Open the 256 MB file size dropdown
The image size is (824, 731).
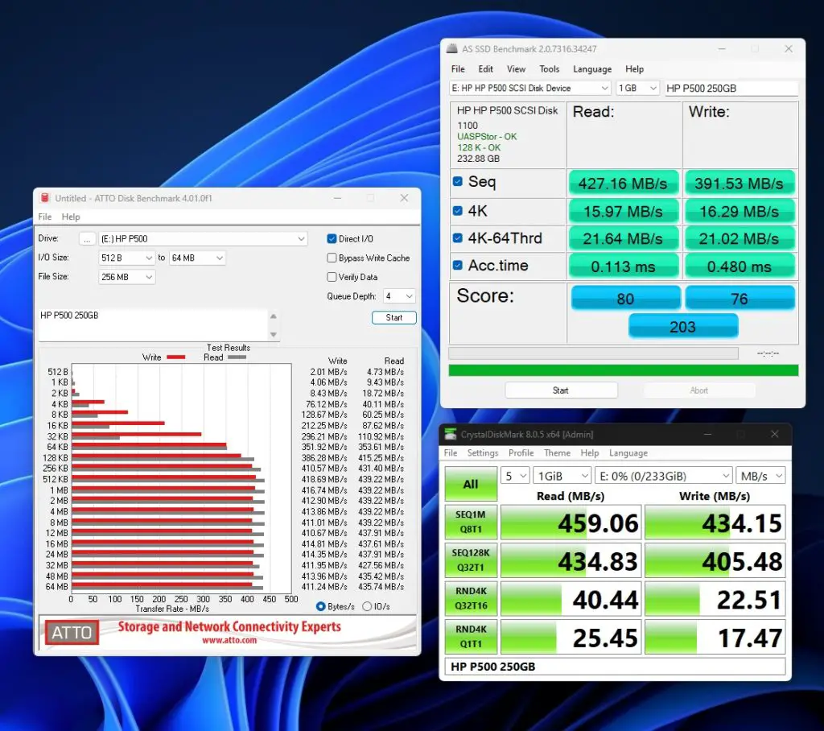pyautogui.click(x=126, y=277)
